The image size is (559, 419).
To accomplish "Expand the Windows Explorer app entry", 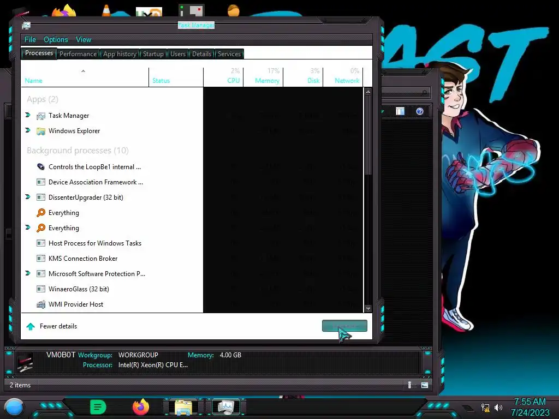I will [x=28, y=130].
